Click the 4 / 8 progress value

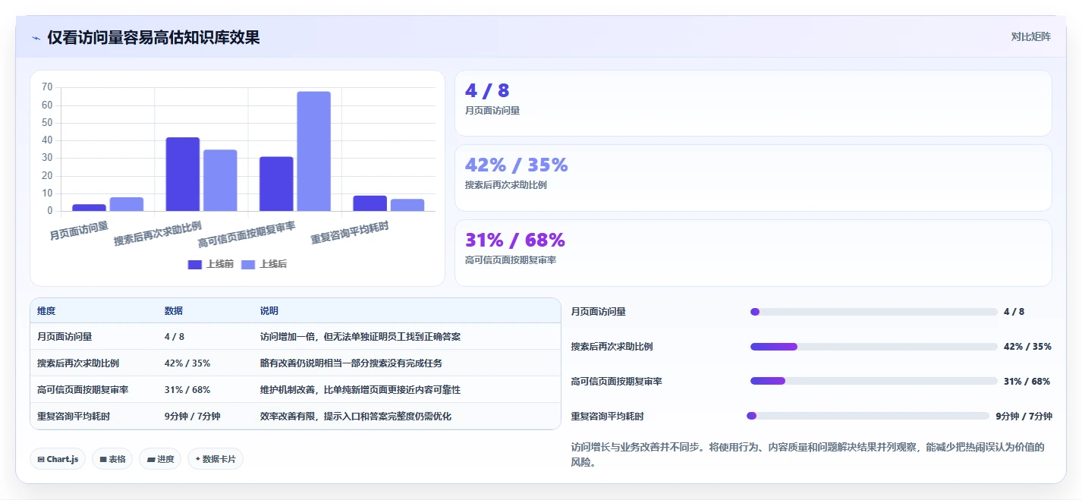click(x=1014, y=312)
